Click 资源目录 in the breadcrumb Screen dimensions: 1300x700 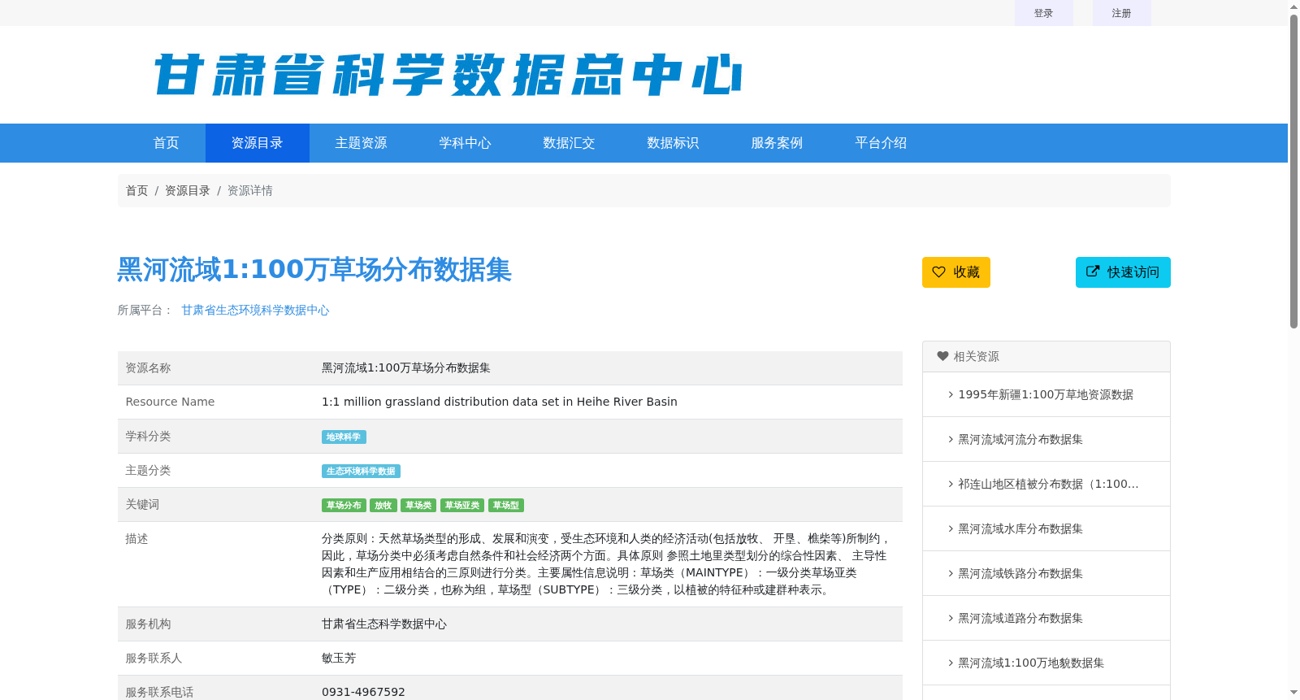pyautogui.click(x=188, y=190)
